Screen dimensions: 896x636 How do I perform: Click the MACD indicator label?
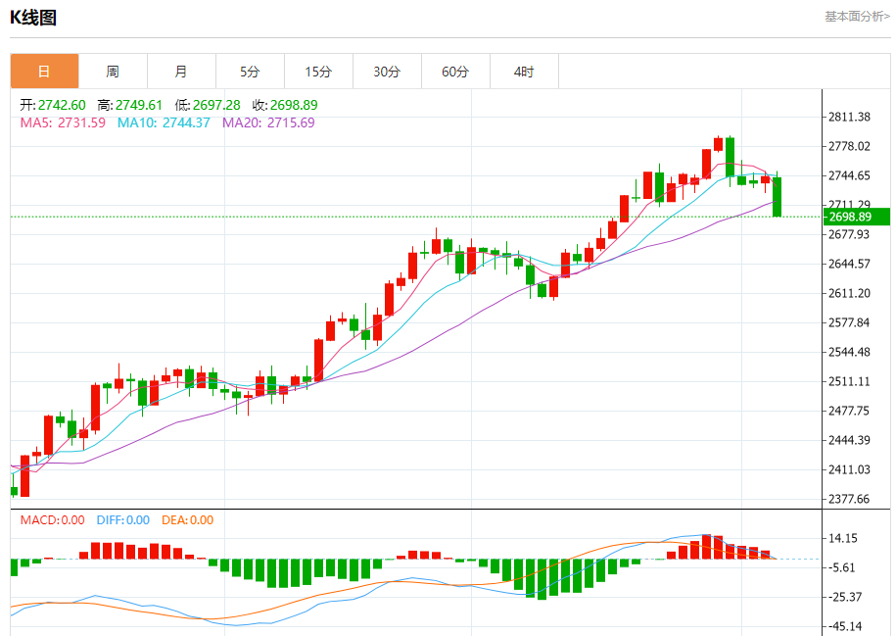coord(53,520)
